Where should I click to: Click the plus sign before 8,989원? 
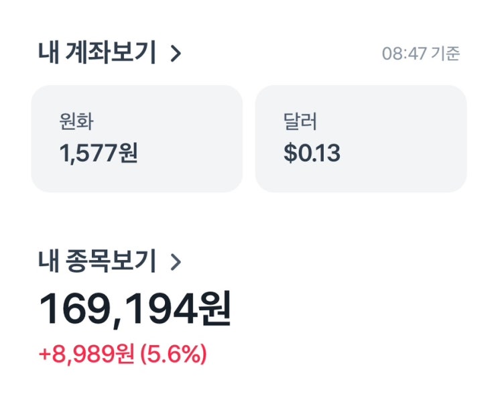click(44, 354)
